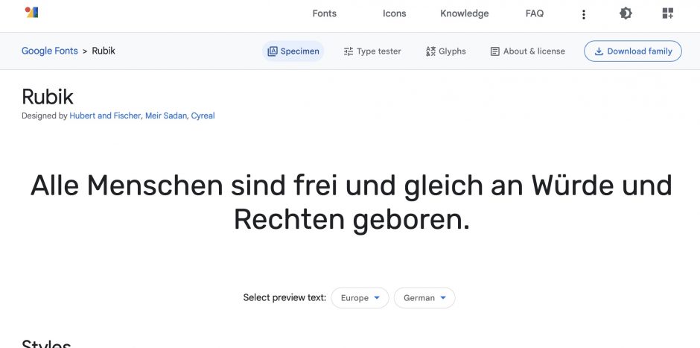
Task: Open the Fonts menu item
Action: tap(324, 13)
